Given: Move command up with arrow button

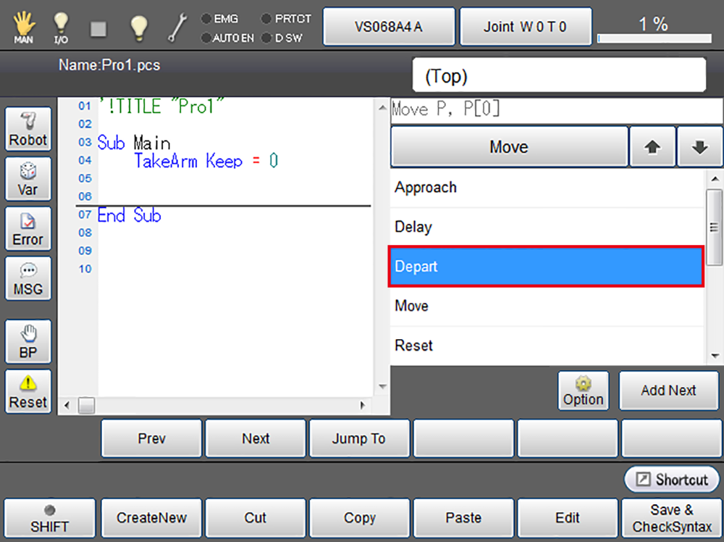Looking at the screenshot, I should point(652,147).
